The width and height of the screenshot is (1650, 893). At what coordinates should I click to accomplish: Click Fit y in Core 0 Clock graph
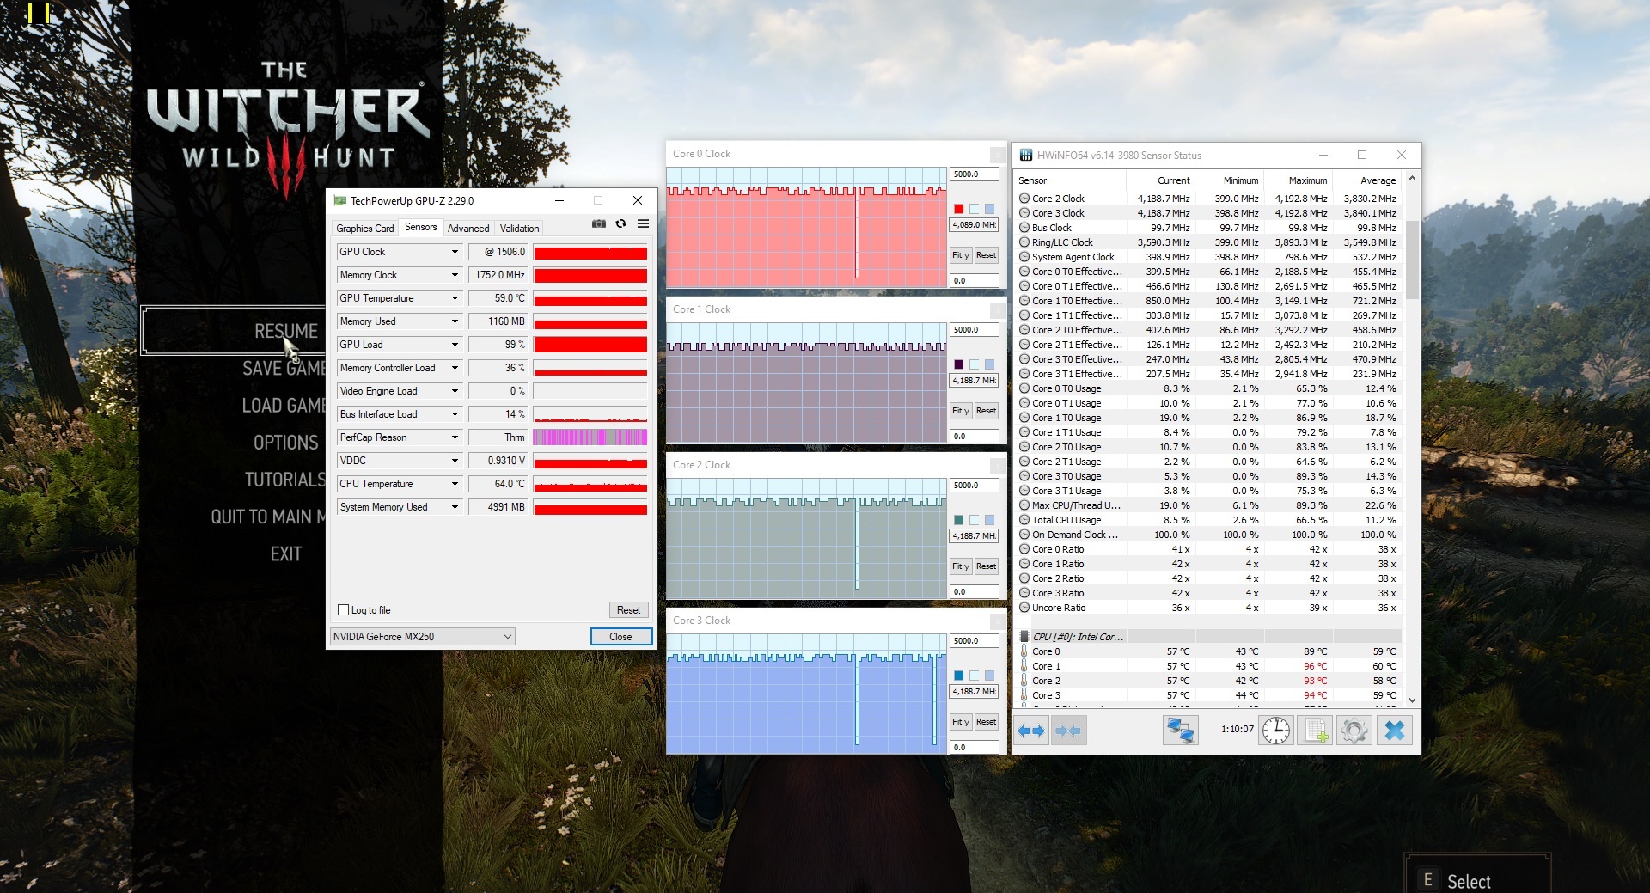[x=961, y=255]
